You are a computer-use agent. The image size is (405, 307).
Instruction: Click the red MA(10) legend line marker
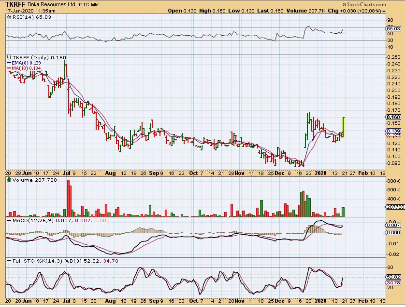[x=9, y=69]
